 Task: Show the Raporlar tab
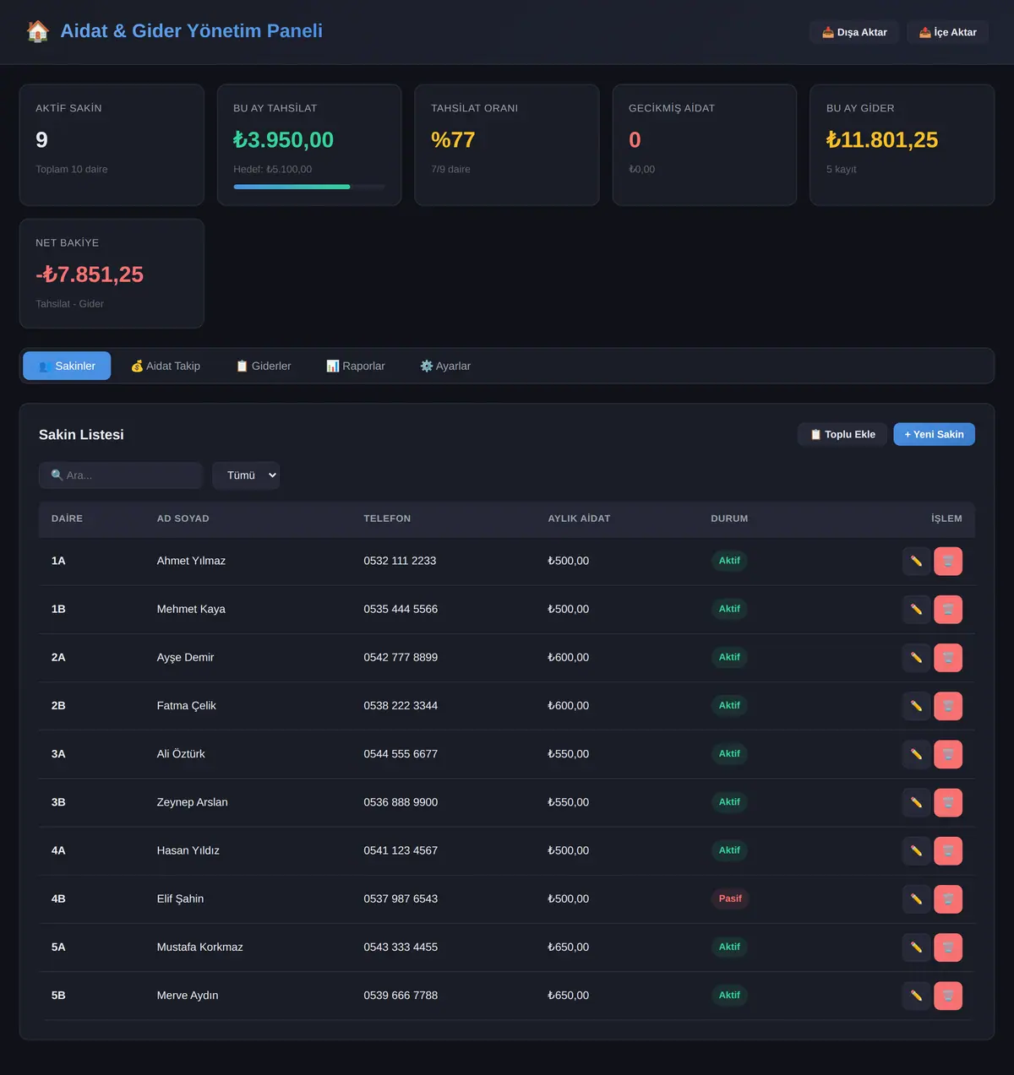(356, 366)
